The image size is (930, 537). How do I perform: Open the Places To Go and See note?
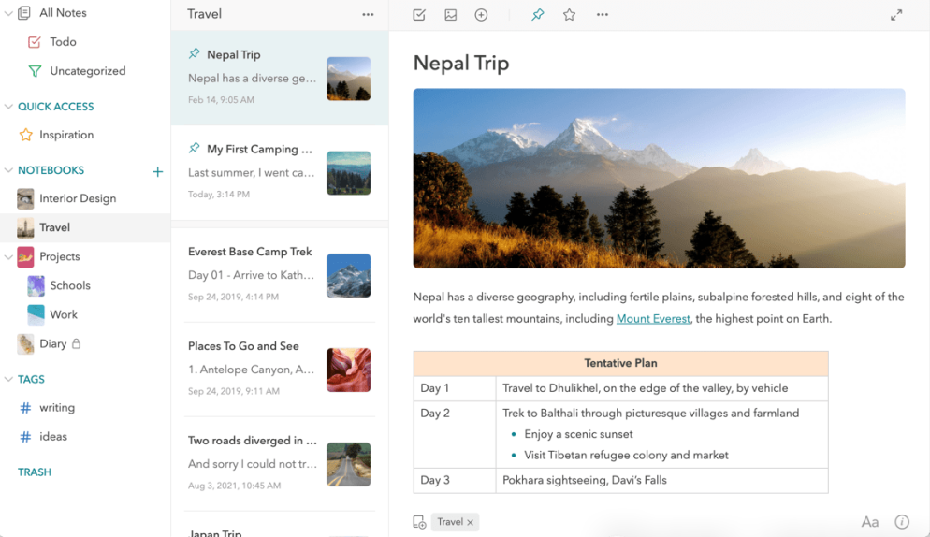(280, 370)
